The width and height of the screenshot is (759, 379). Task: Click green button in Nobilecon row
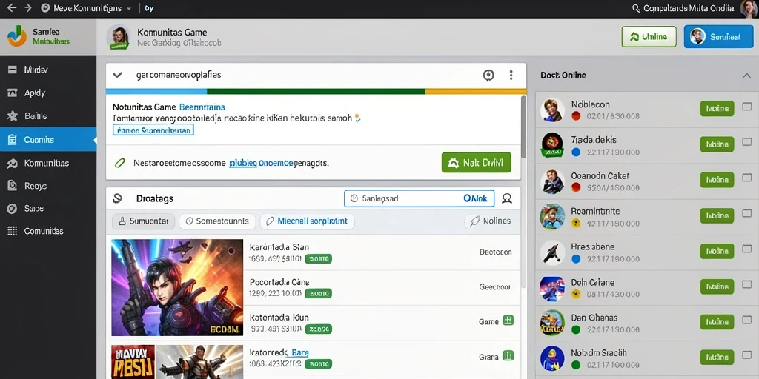click(x=717, y=109)
